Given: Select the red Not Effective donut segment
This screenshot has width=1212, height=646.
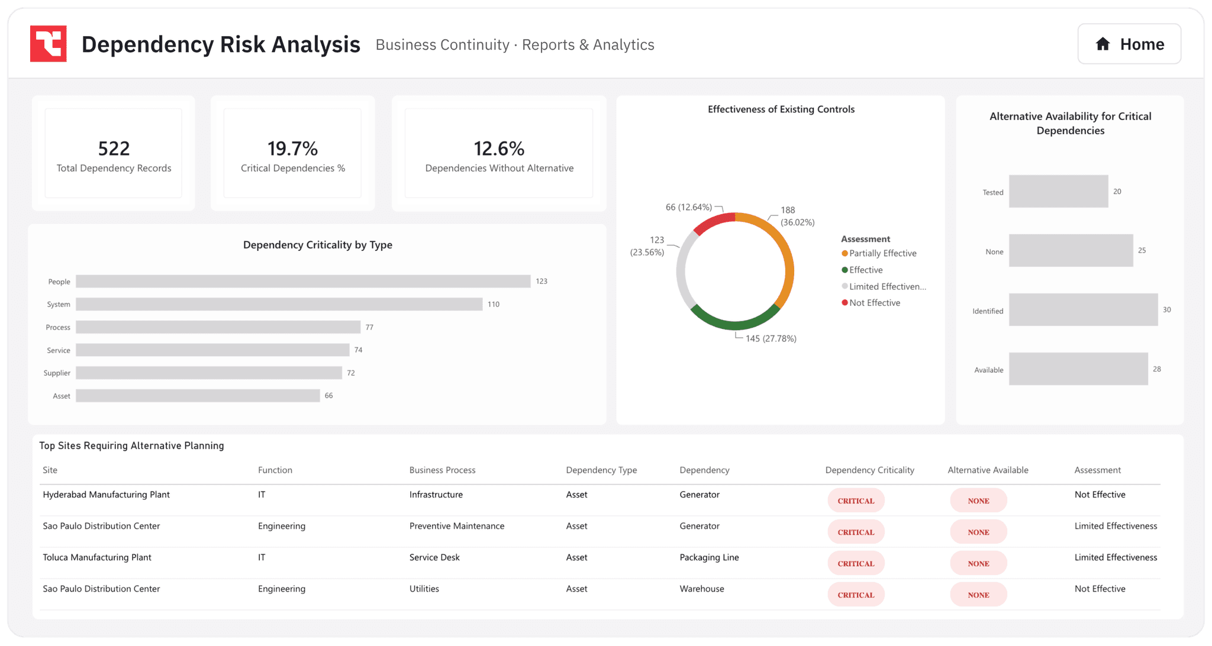Looking at the screenshot, I should (x=713, y=222).
